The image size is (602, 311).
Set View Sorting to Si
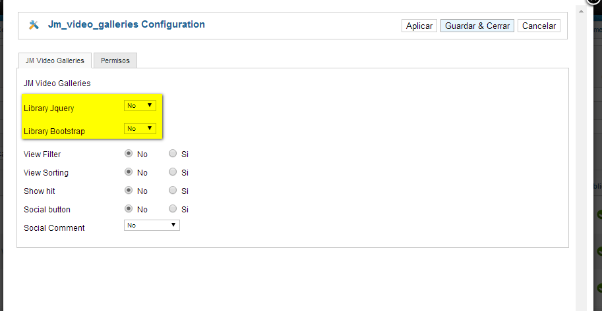(x=173, y=172)
